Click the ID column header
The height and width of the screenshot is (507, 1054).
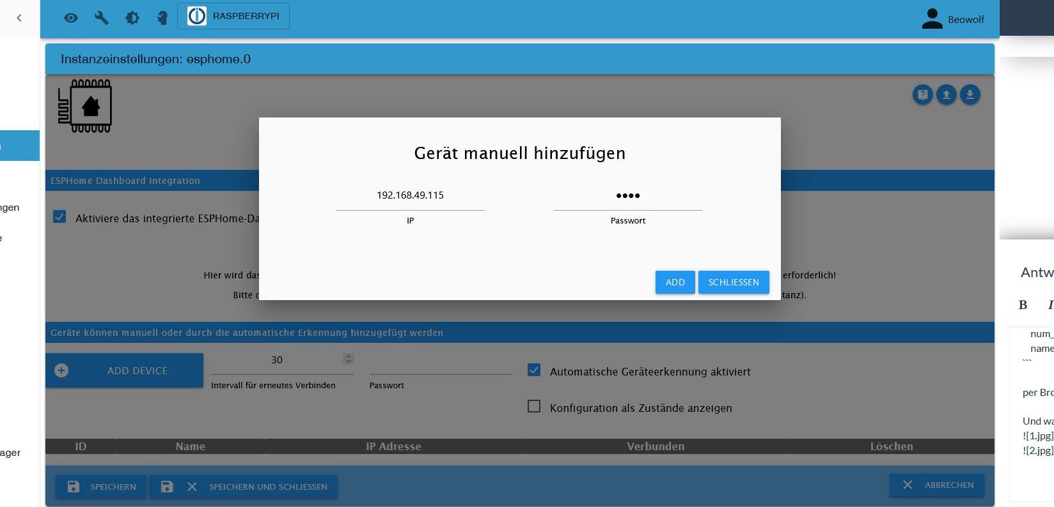point(81,446)
